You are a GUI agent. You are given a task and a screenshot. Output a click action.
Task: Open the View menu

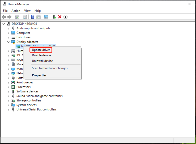27,11
